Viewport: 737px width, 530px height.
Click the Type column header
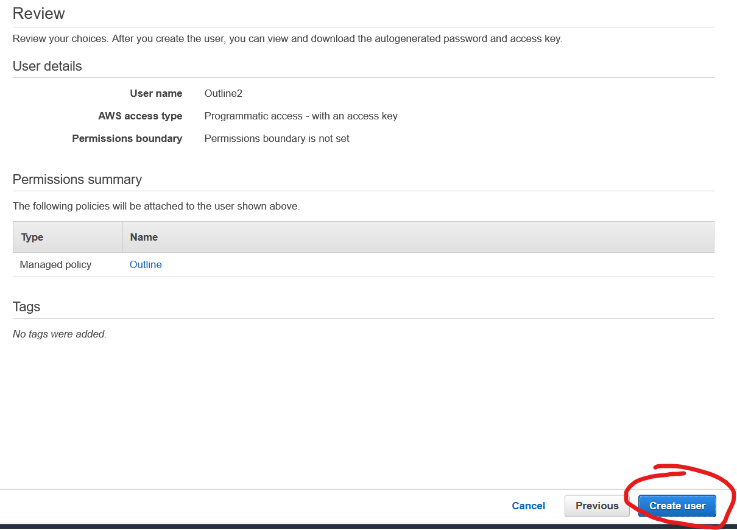32,237
